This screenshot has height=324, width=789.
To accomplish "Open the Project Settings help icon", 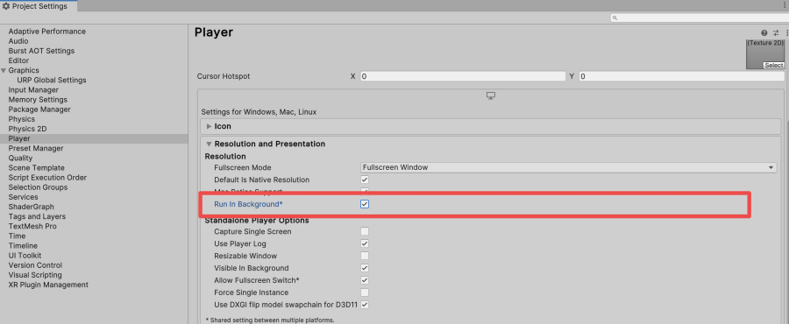I will coord(764,32).
